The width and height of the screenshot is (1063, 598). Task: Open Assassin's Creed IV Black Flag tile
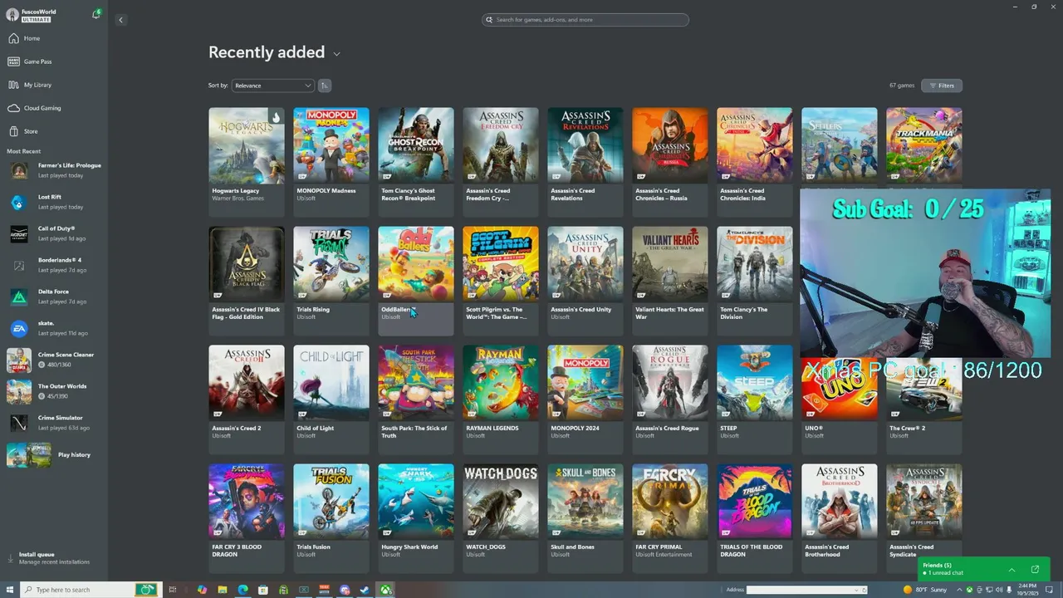click(x=247, y=281)
